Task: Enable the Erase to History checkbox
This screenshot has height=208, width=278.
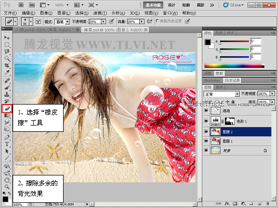Action: pyautogui.click(x=157, y=21)
